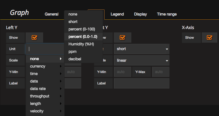Open the Time range tab
The image size is (219, 116).
(167, 14)
